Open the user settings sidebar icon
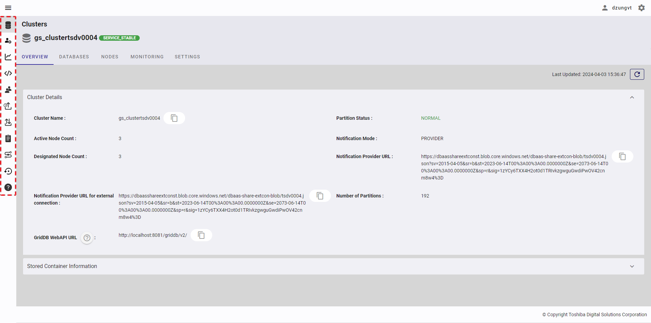The width and height of the screenshot is (651, 323). (8, 41)
